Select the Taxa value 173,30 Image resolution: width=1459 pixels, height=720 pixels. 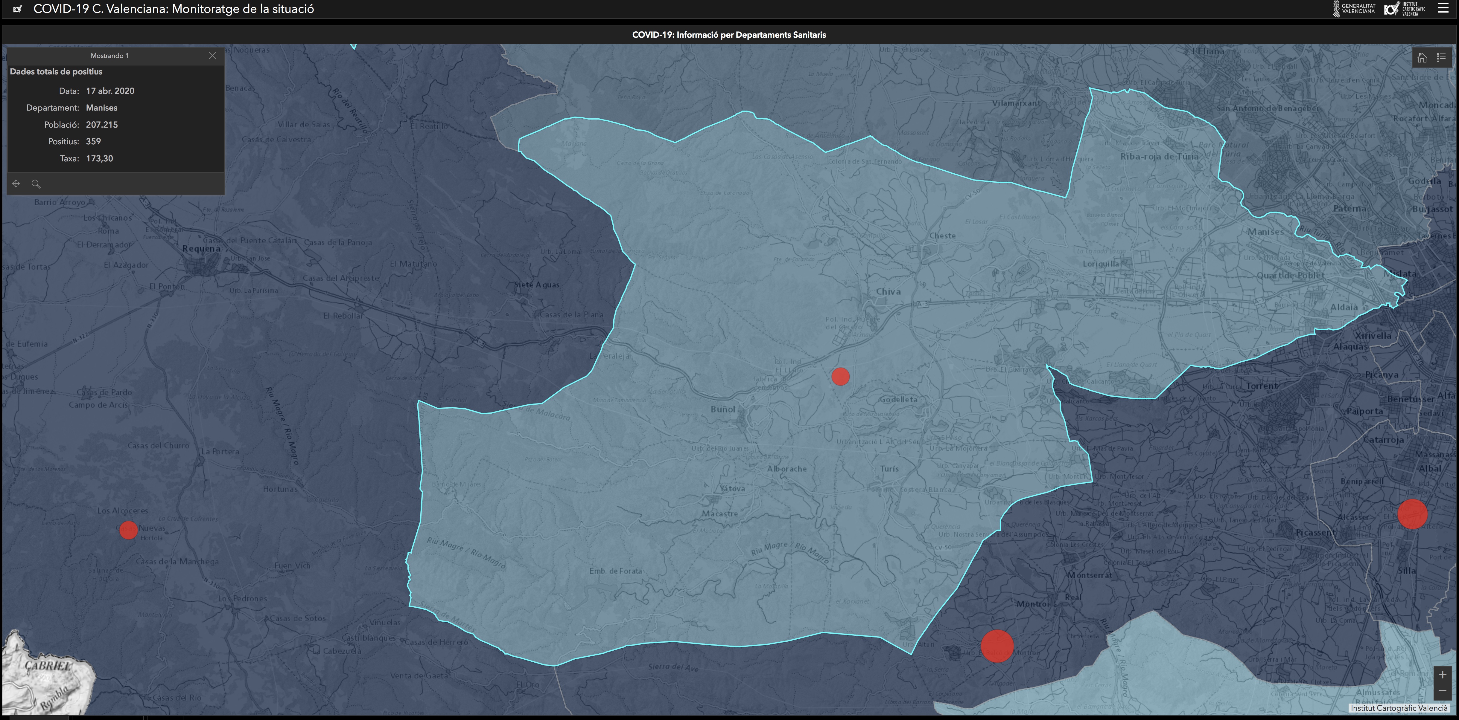pyautogui.click(x=100, y=158)
